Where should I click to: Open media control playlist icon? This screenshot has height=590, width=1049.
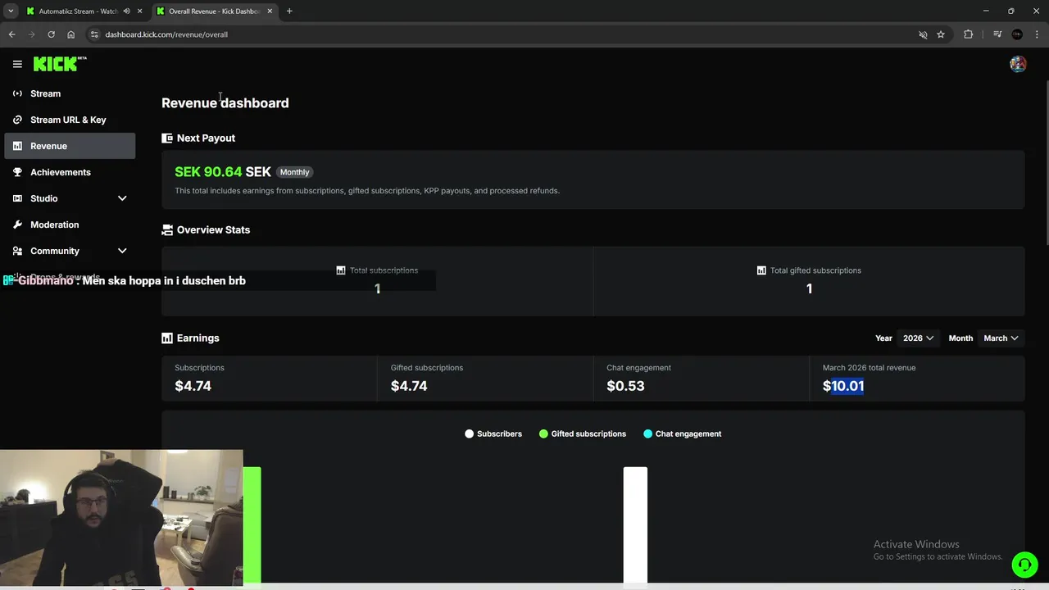pyautogui.click(x=997, y=34)
